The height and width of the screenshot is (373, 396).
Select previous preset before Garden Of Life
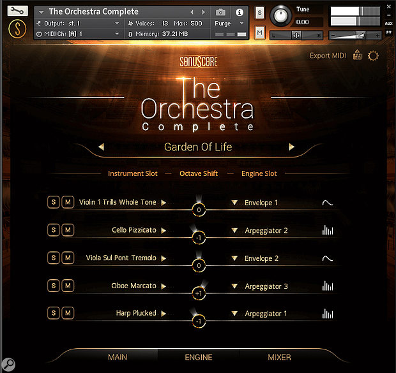pos(102,147)
